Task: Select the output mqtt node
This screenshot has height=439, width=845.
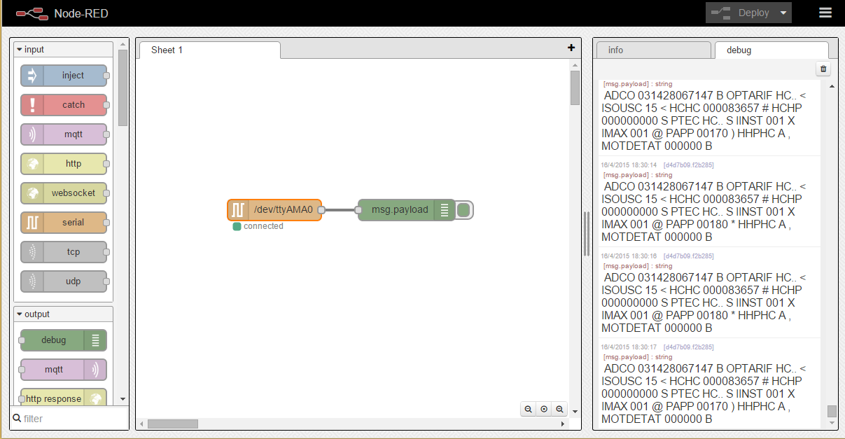Action: tap(64, 370)
